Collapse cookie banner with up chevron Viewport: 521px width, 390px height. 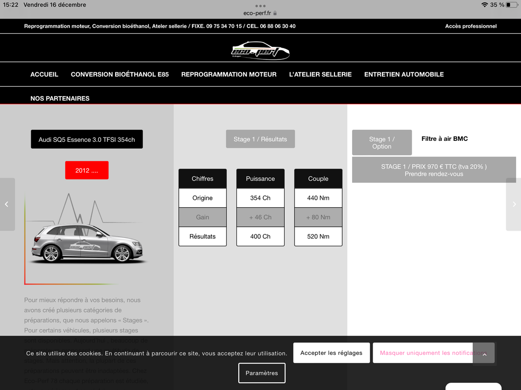484,354
